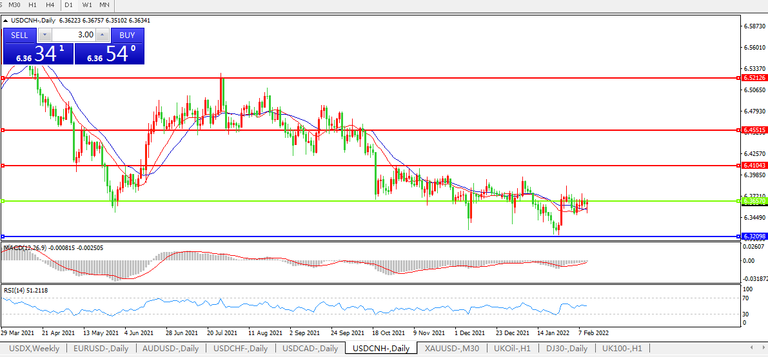This screenshot has width=768, height=357.
Task: Select the MN monthly timeframe
Action: (x=104, y=5)
